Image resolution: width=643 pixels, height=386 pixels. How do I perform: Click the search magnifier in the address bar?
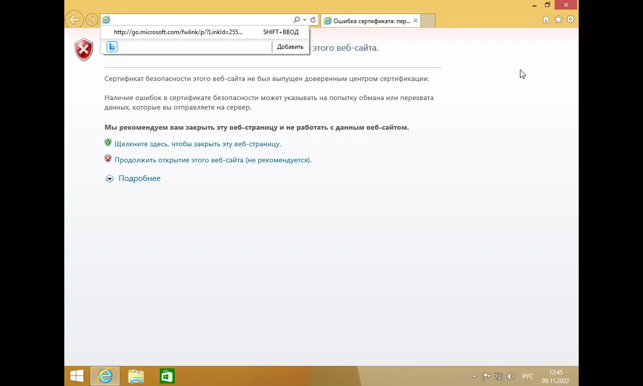click(296, 20)
